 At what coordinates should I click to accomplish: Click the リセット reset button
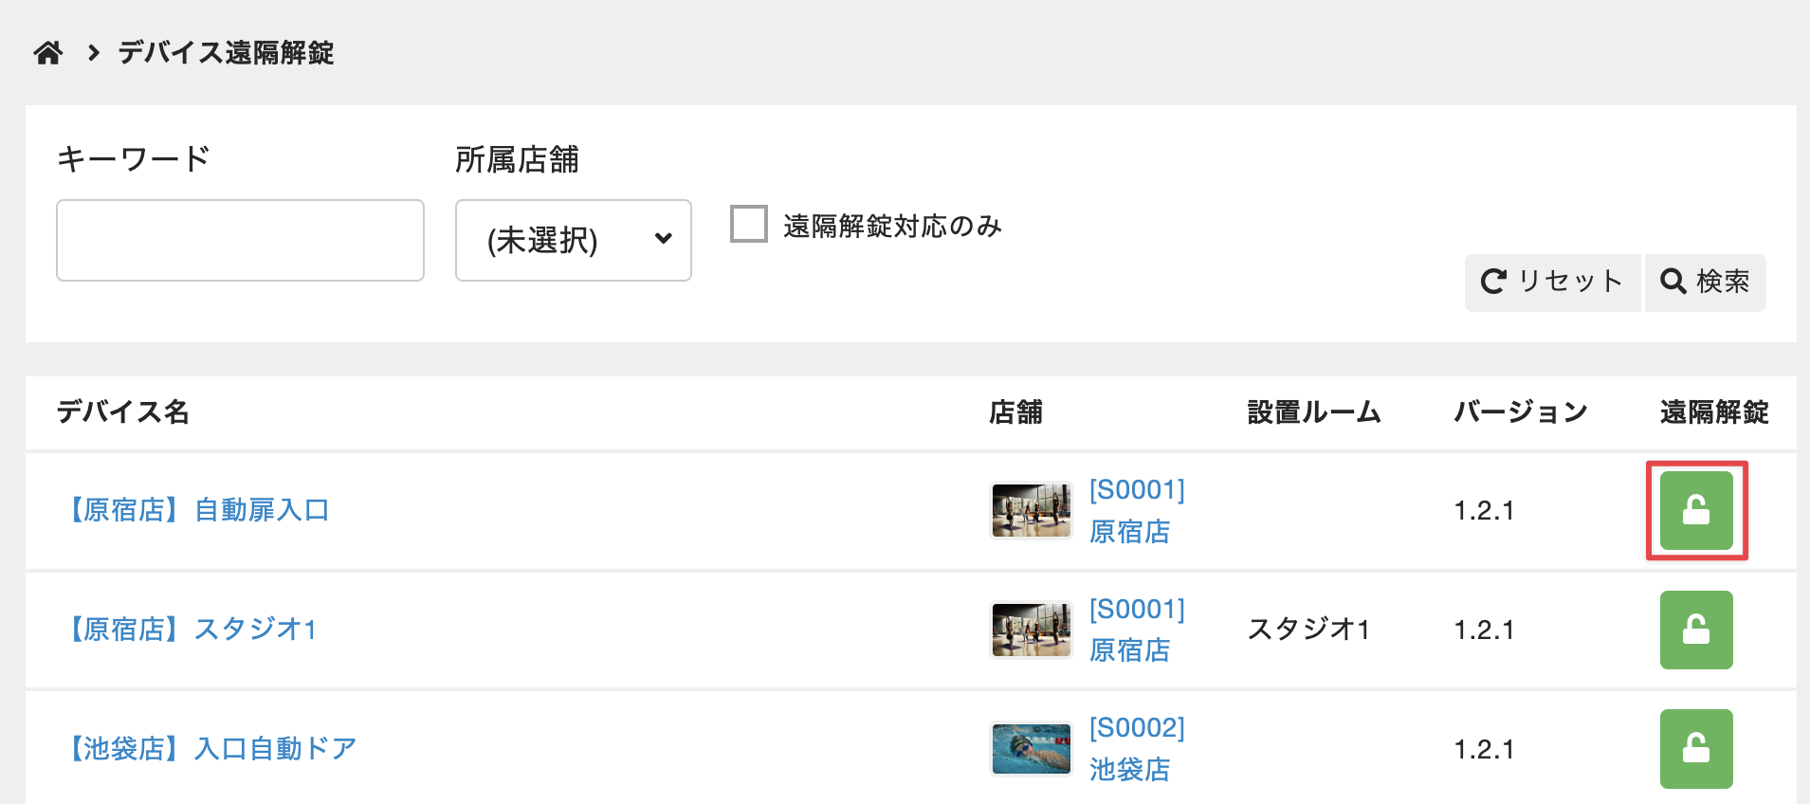[x=1552, y=283]
